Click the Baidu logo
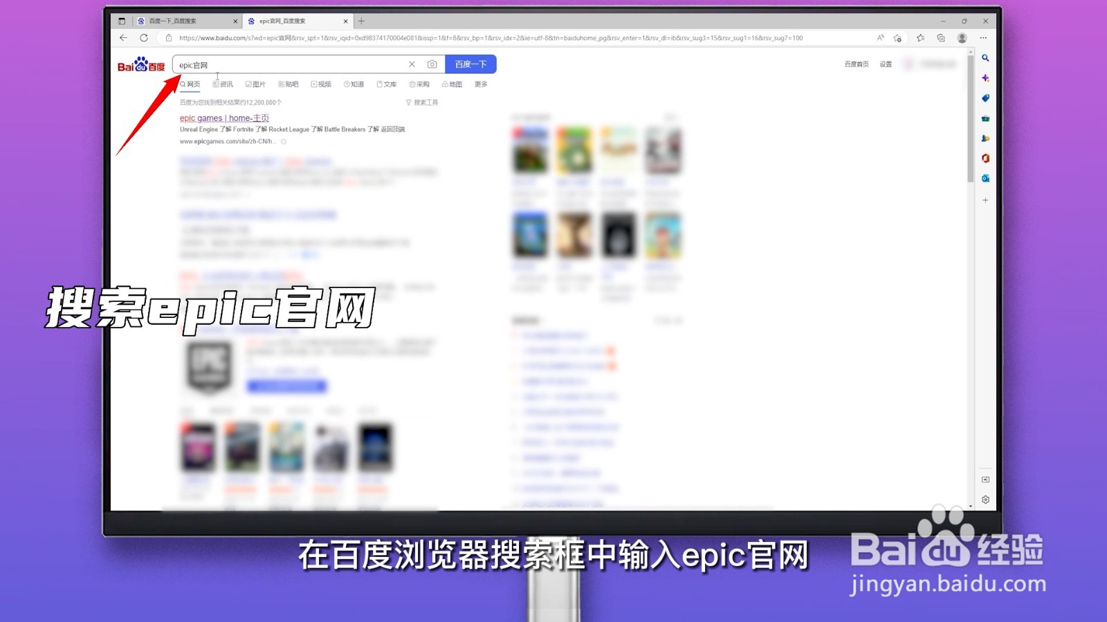 tap(141, 64)
